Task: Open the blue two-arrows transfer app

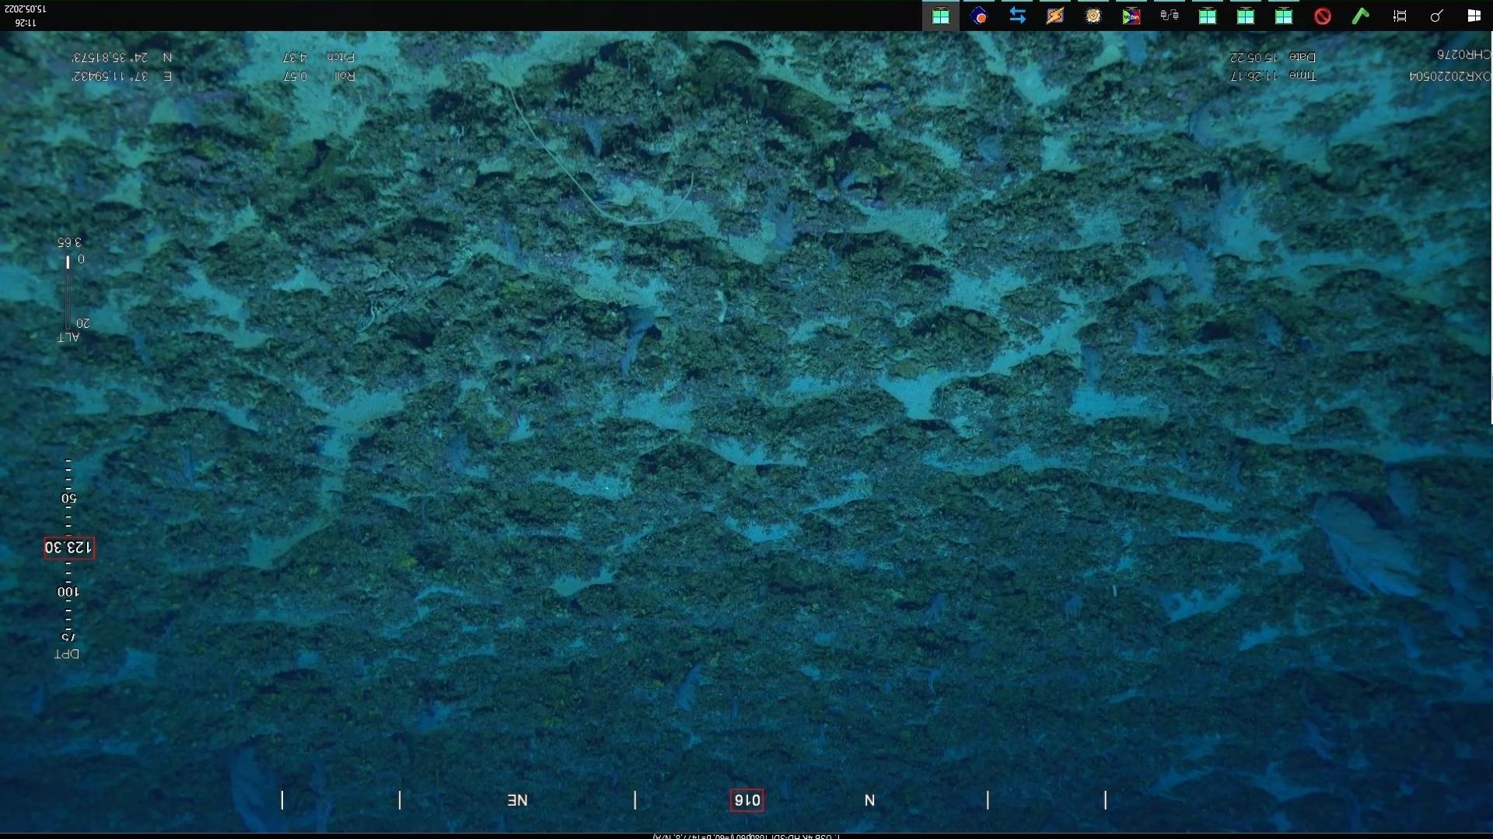Action: pyautogui.click(x=1017, y=16)
